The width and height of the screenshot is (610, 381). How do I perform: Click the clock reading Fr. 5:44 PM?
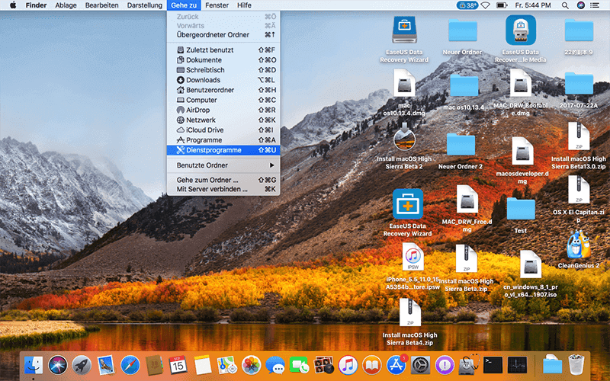[x=532, y=5]
